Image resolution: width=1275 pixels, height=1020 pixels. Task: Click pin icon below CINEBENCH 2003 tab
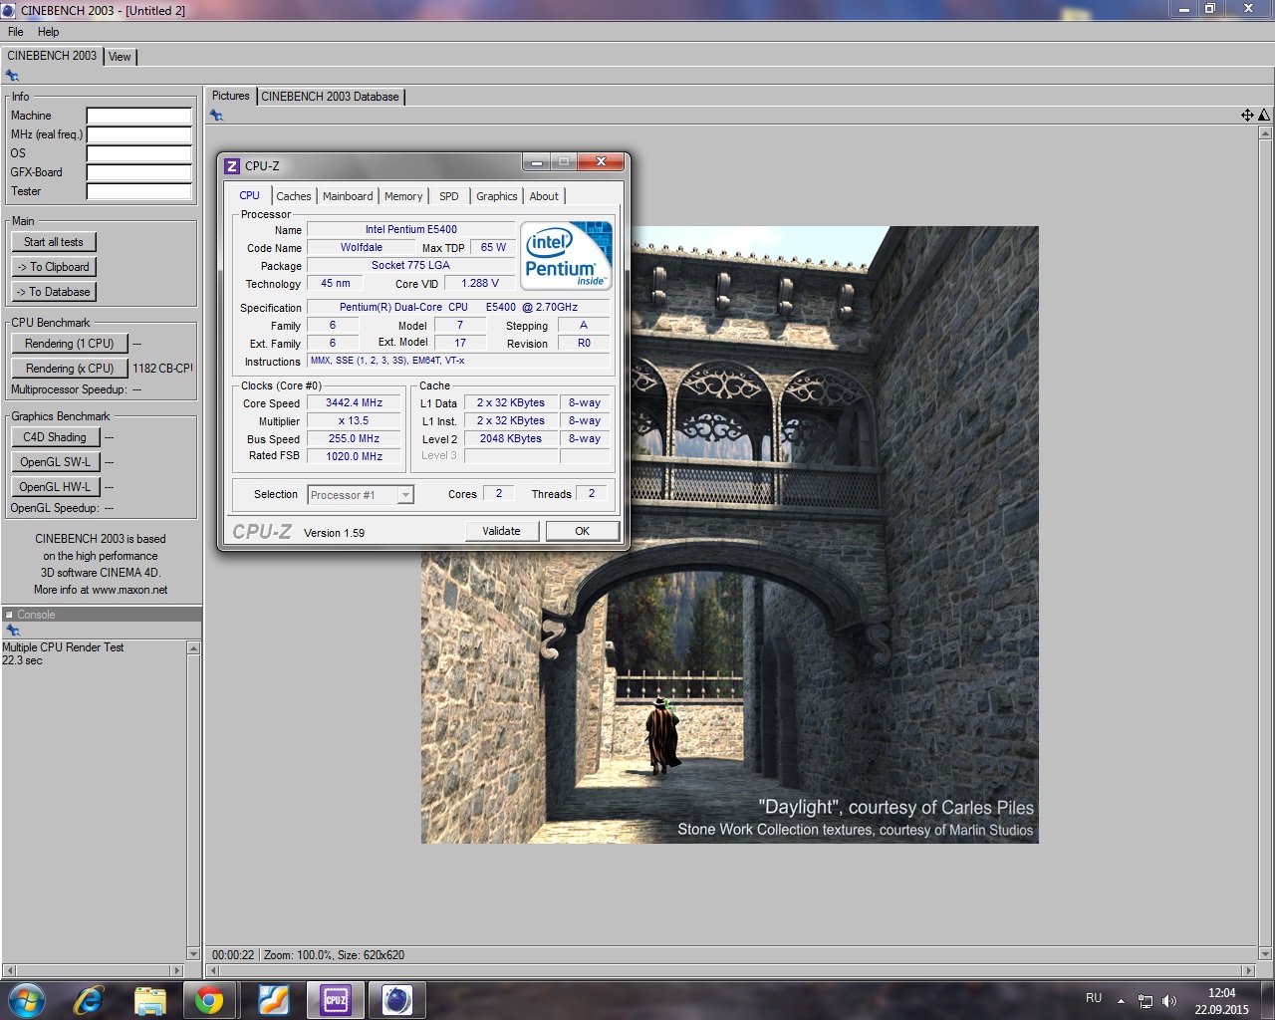12,76
